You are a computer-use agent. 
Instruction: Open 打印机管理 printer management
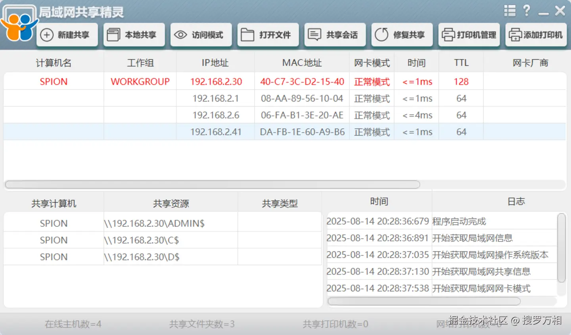coord(469,35)
